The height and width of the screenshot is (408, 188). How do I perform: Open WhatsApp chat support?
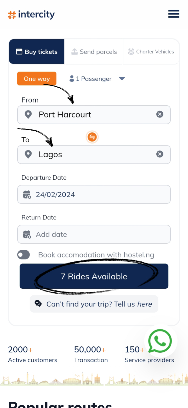coord(160,341)
